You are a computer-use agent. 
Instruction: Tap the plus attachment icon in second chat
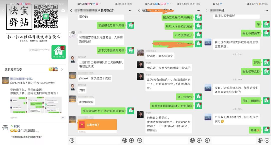pyautogui.click(x=131, y=140)
